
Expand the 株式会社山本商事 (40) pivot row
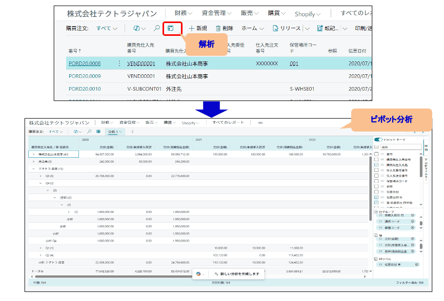click(x=33, y=154)
